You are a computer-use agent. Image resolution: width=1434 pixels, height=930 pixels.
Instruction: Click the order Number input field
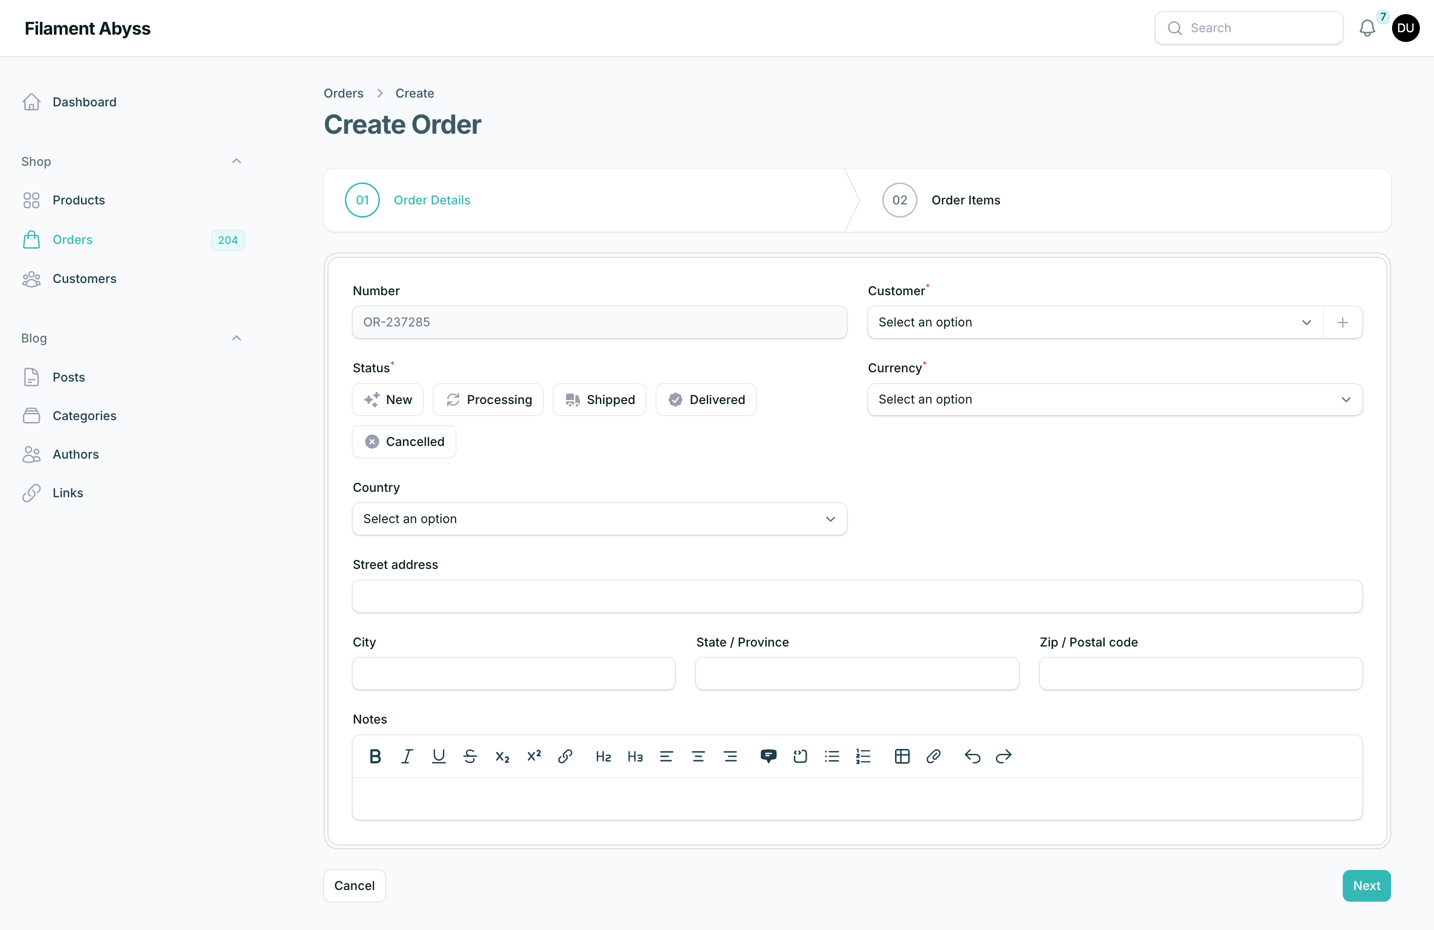click(599, 322)
